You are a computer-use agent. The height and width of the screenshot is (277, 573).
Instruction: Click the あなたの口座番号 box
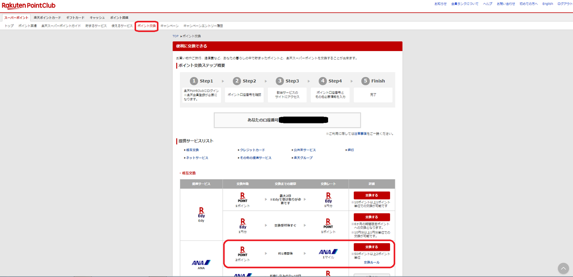click(287, 120)
